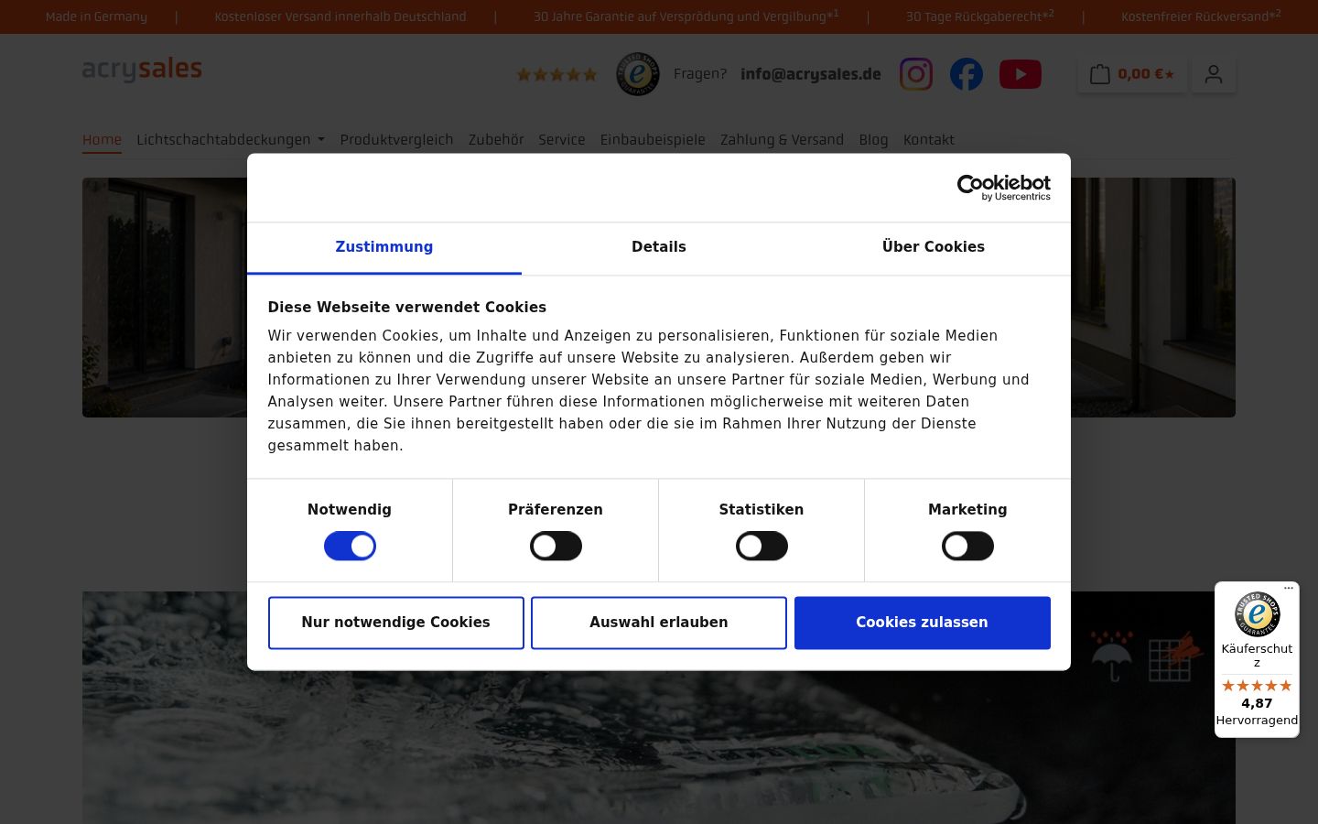This screenshot has width=1318, height=824.
Task: Open the Blog menu item
Action: click(x=873, y=139)
